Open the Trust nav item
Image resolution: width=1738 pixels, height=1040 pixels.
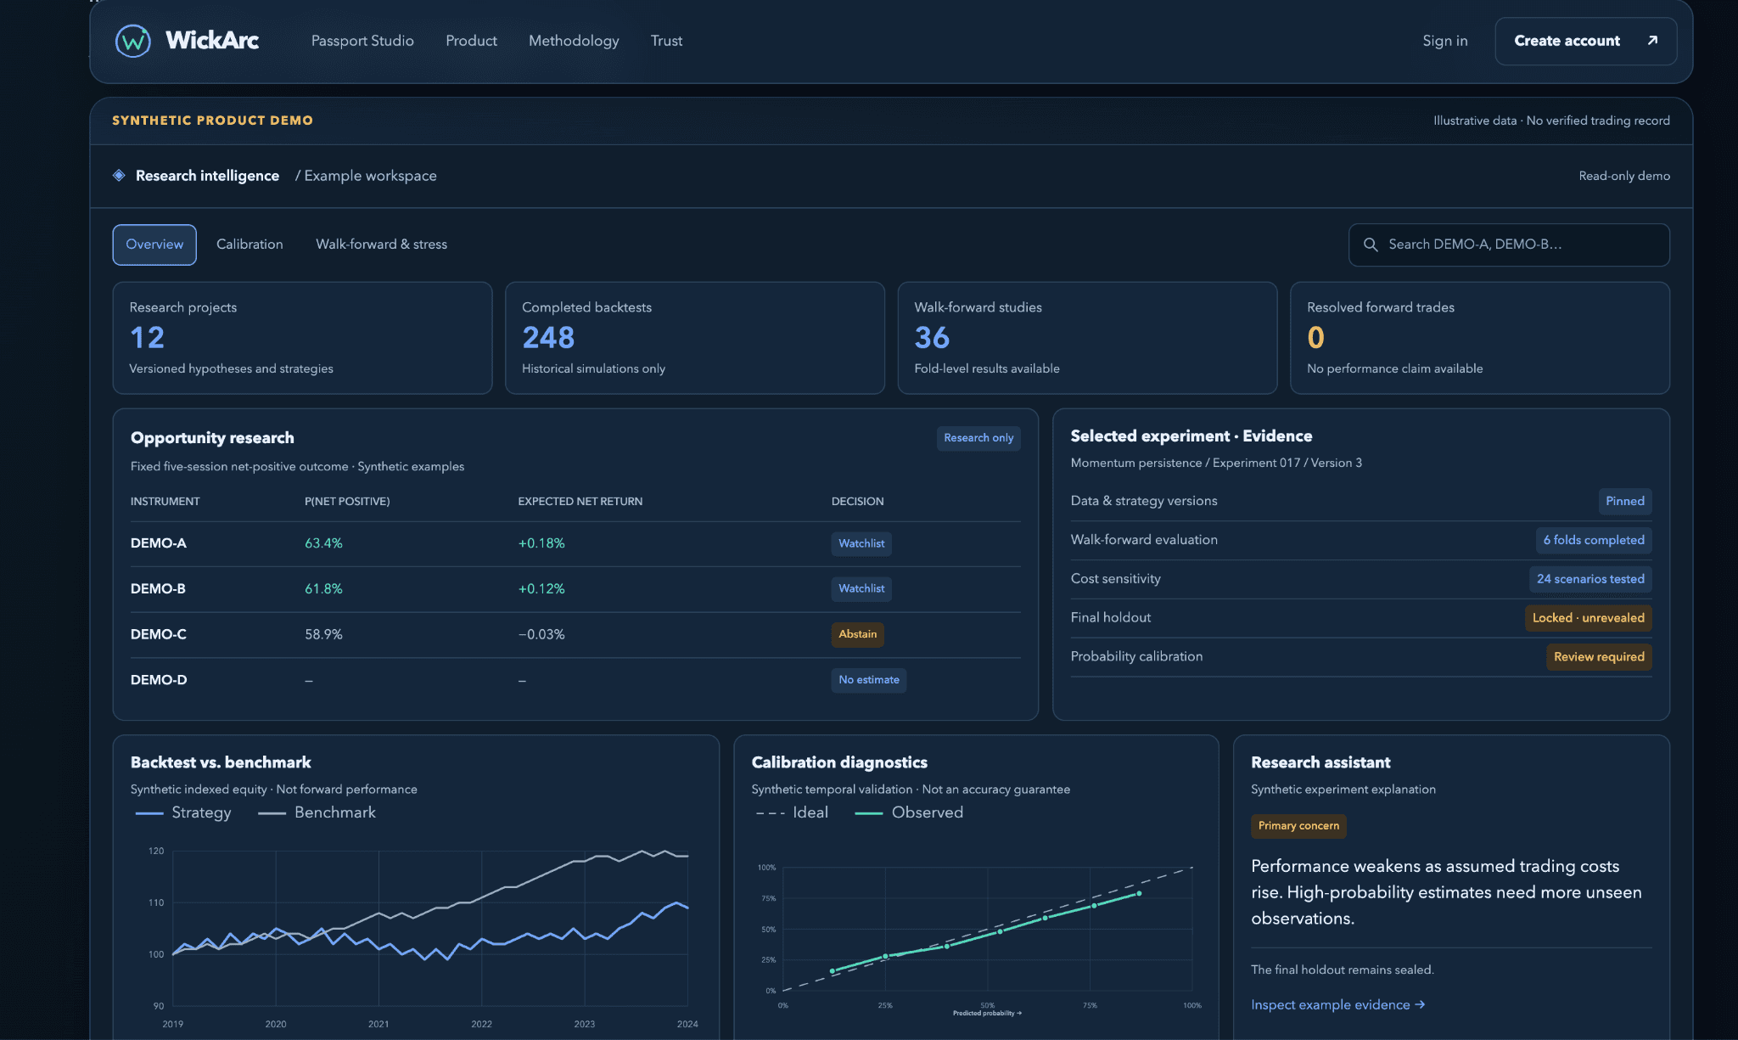666,41
